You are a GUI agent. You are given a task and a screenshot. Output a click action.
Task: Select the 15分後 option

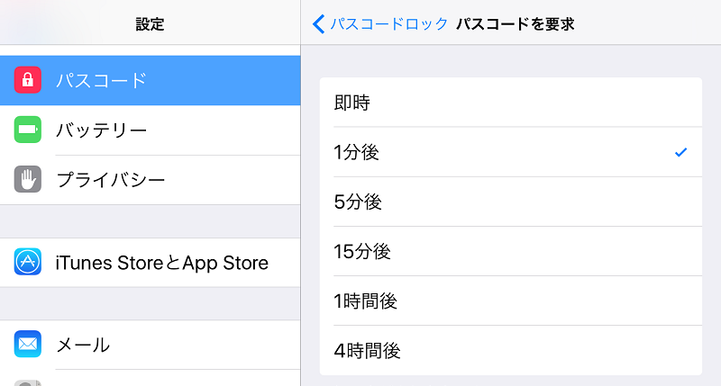click(510, 251)
